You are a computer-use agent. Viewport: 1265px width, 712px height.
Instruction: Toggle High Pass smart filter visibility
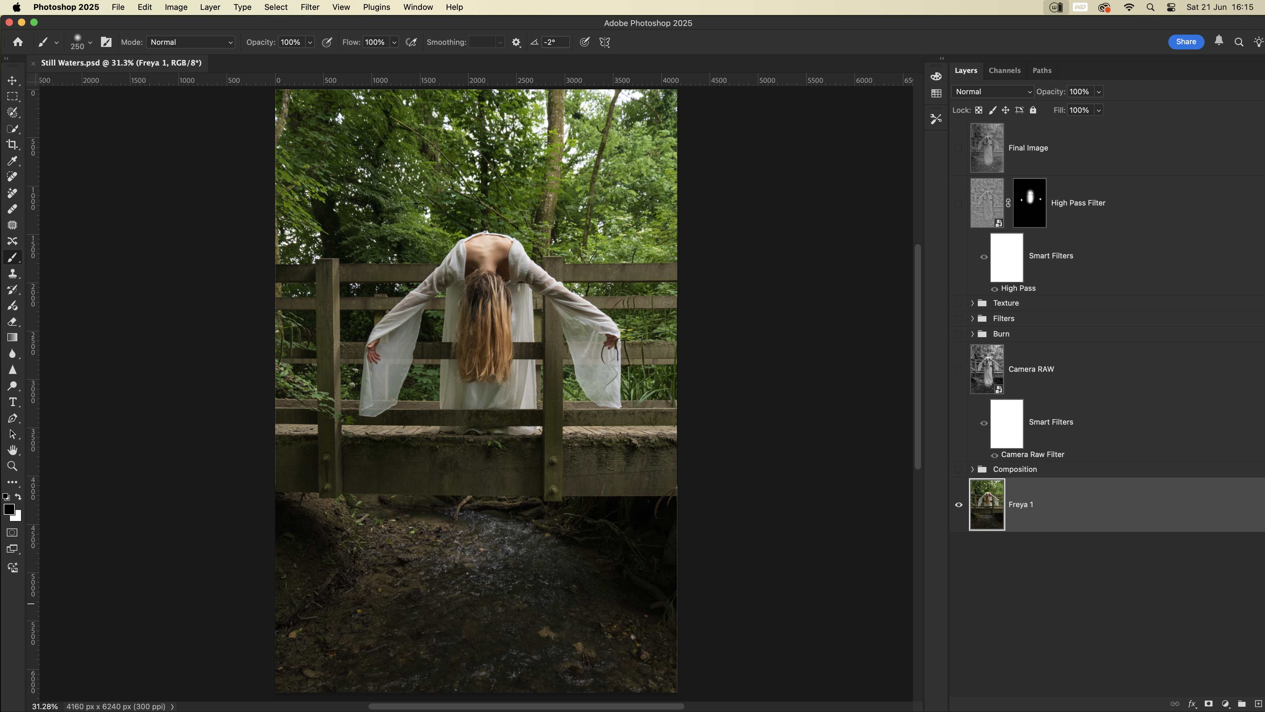994,289
